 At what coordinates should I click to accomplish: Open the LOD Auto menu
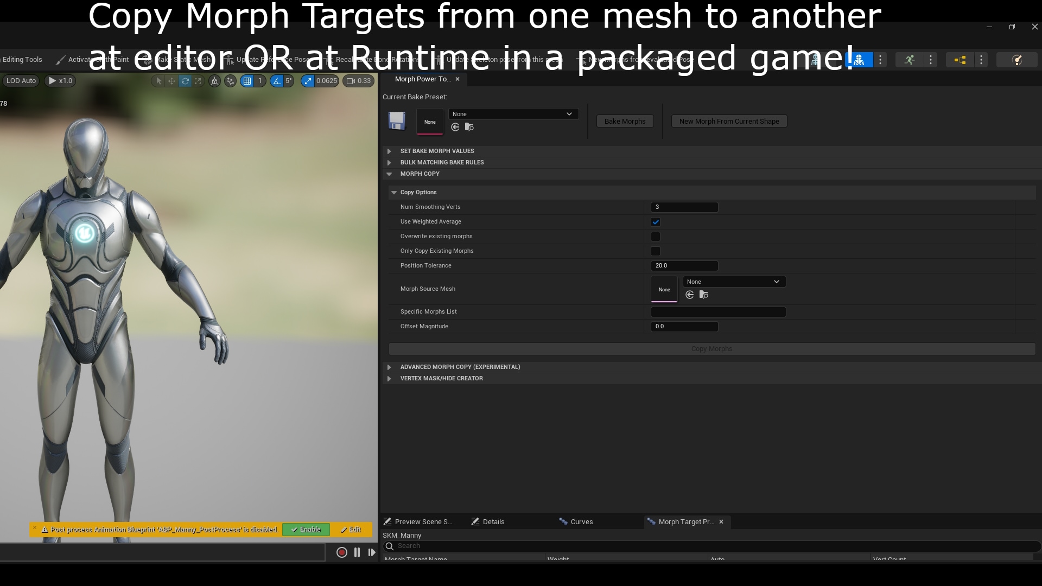pyautogui.click(x=21, y=81)
